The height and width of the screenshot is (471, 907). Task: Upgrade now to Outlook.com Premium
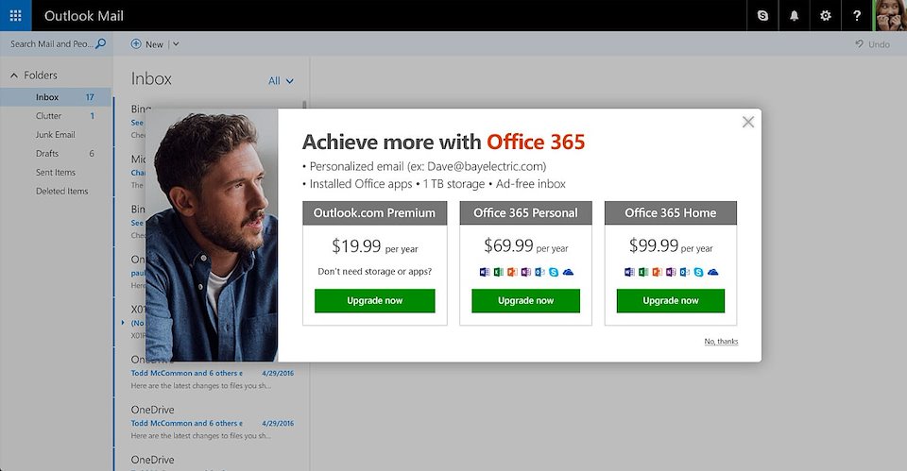click(x=374, y=300)
